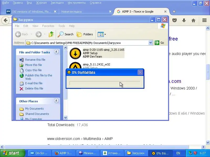Collapse the File and Folder Tasks panel
The image size is (210, 157).
[x=56, y=52]
